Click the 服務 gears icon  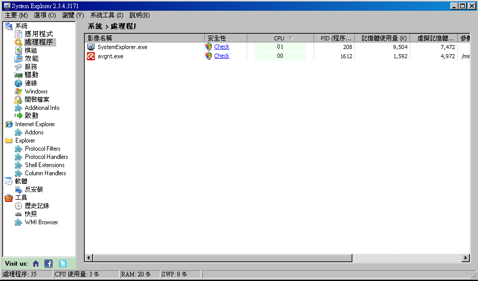click(18, 67)
